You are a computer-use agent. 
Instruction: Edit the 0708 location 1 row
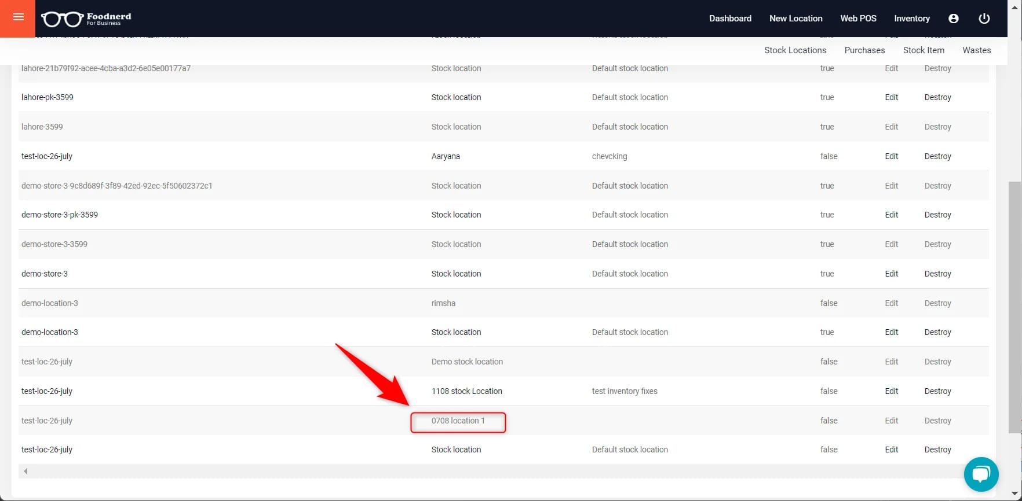891,421
